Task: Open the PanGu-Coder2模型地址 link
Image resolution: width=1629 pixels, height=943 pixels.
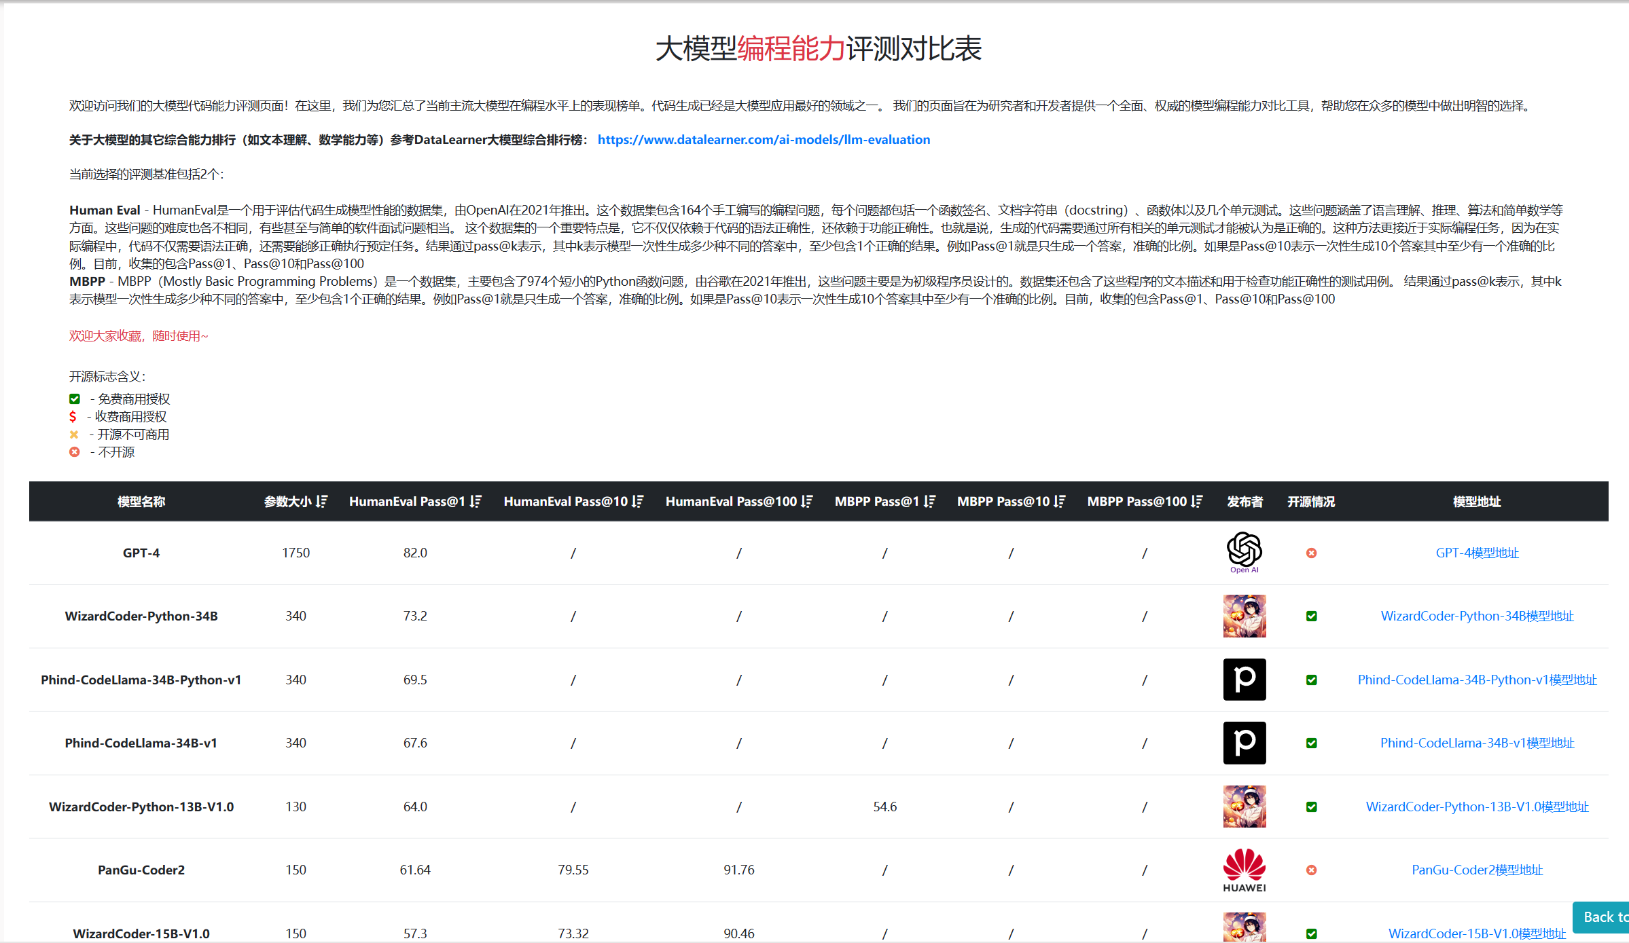Action: click(1476, 870)
